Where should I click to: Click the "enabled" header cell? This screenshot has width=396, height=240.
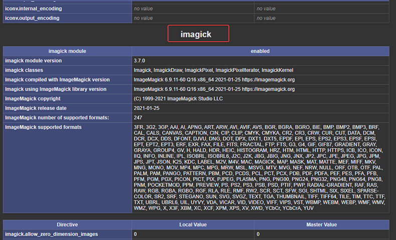point(260,51)
